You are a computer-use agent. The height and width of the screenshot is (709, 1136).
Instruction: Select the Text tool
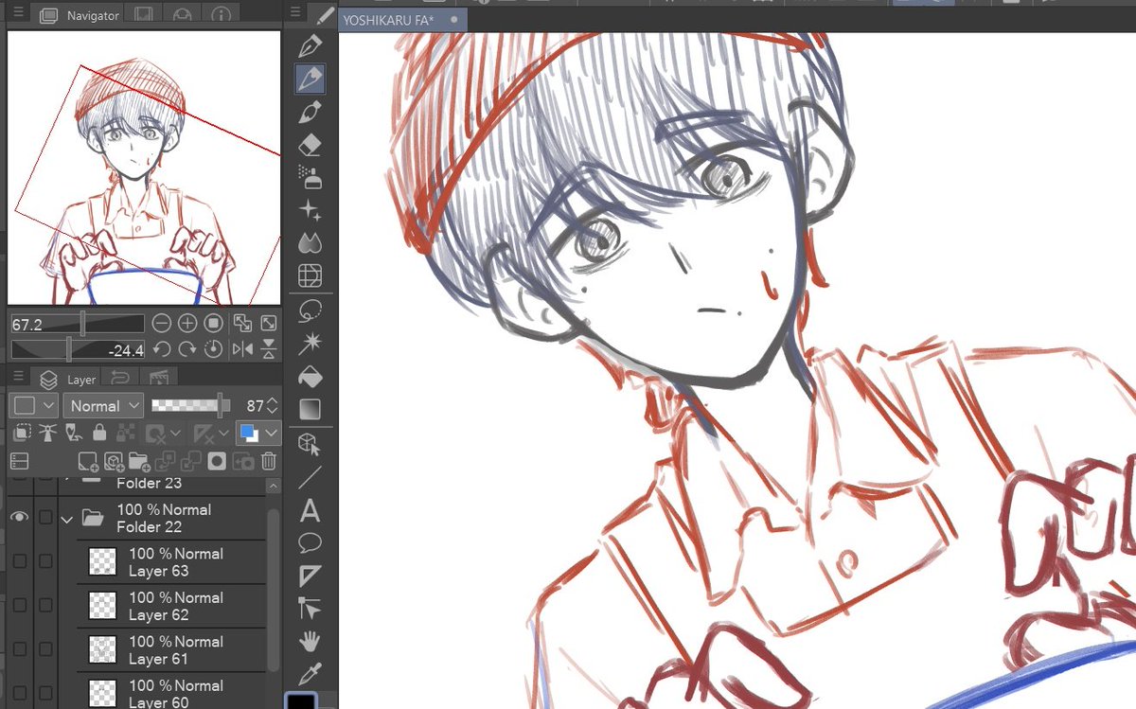pos(310,511)
